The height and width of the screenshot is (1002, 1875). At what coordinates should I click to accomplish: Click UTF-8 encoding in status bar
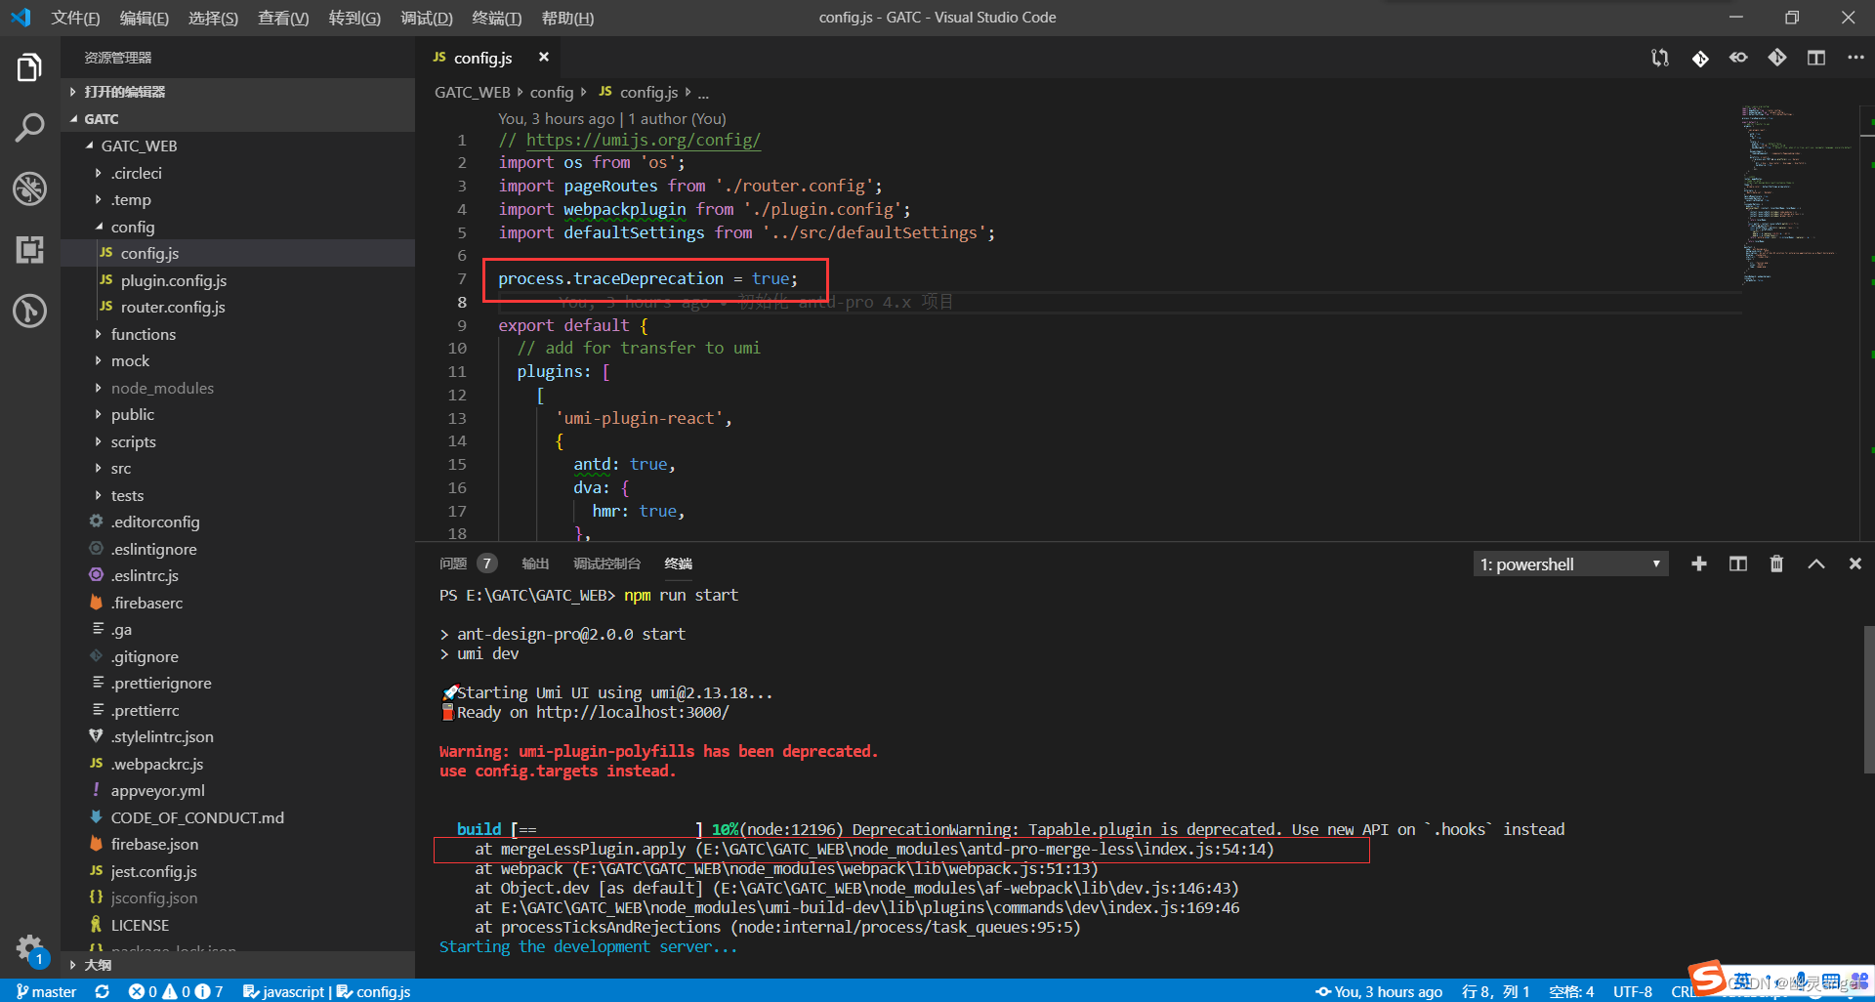[x=1633, y=991]
